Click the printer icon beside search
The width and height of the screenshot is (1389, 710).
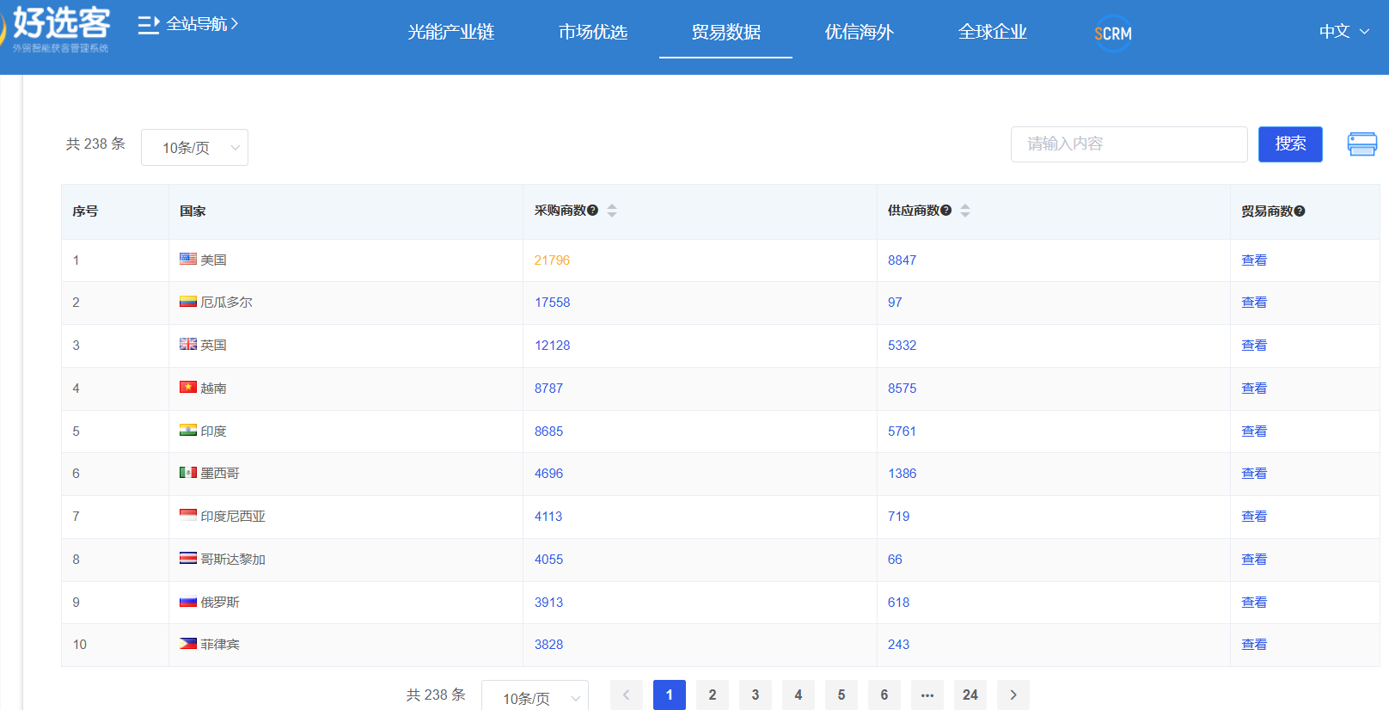click(1362, 144)
